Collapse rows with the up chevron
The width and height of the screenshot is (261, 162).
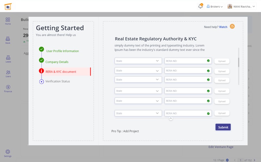(x=171, y=118)
